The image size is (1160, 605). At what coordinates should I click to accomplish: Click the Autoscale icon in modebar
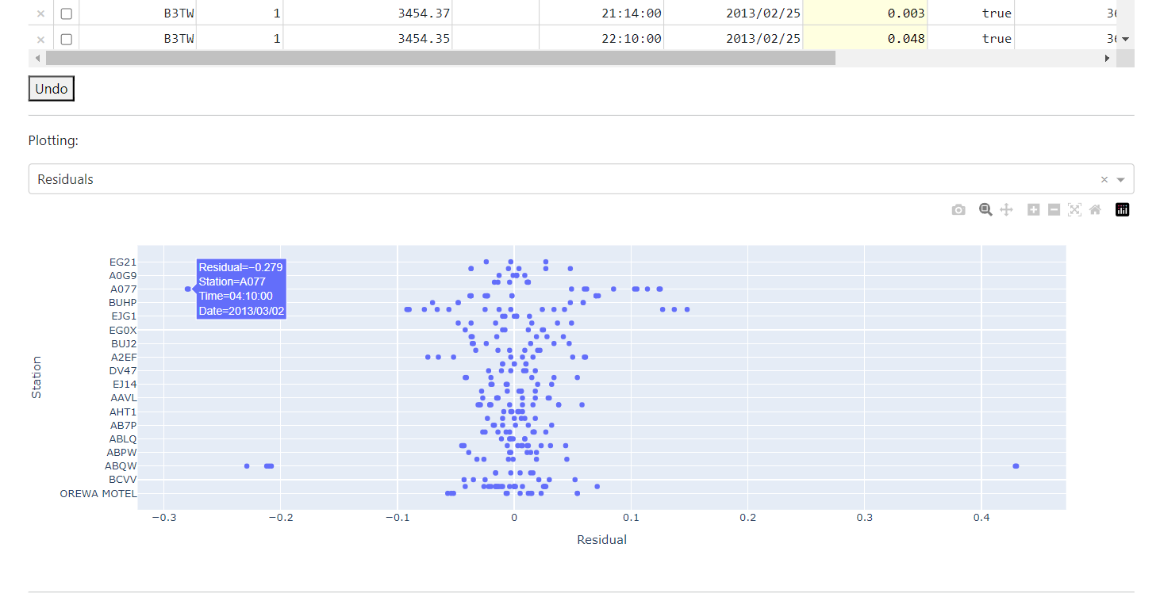[x=1074, y=210]
